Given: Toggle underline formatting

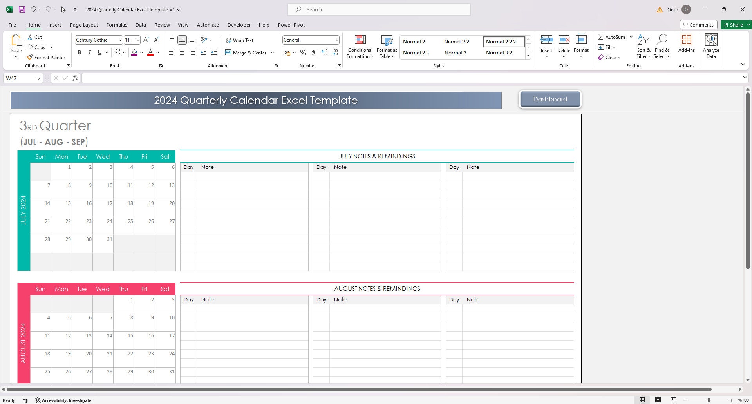Looking at the screenshot, I should pyautogui.click(x=99, y=52).
